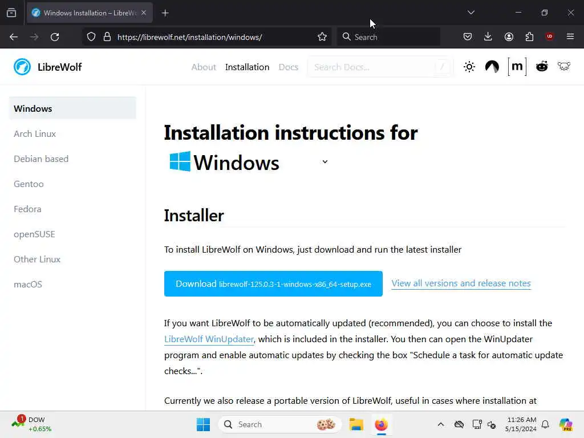This screenshot has height=438, width=584.
Task: Open the Firefox account menu
Action: (509, 36)
